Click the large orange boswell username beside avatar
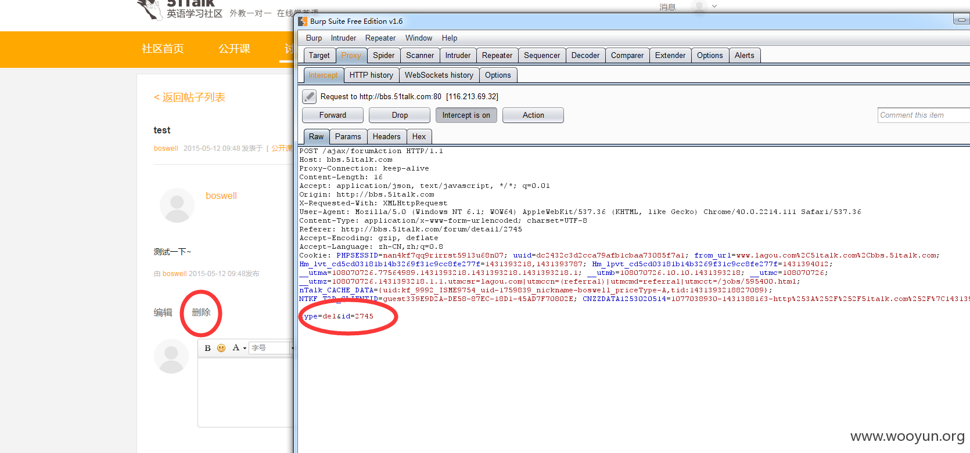The image size is (970, 453). click(x=221, y=196)
